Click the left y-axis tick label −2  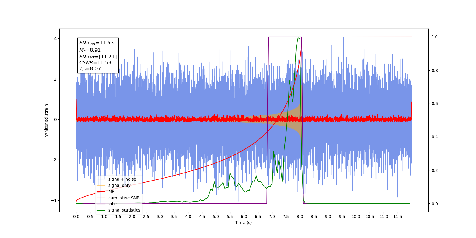54,160
